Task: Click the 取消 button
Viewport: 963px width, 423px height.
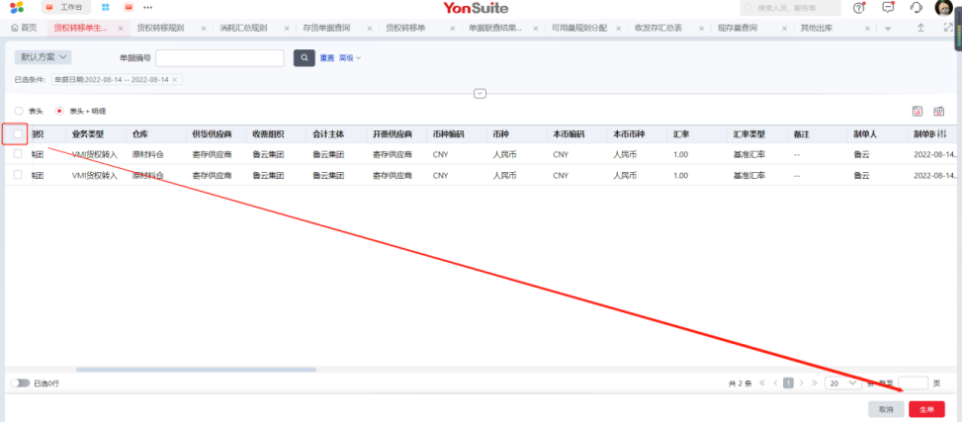Action: [885, 409]
